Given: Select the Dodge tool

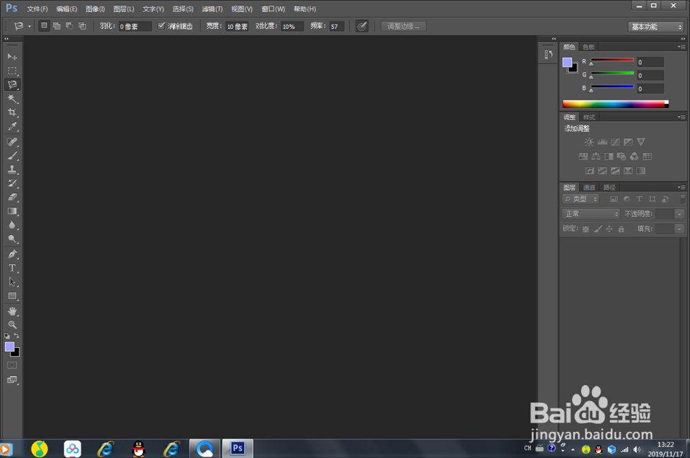Looking at the screenshot, I should pos(12,239).
